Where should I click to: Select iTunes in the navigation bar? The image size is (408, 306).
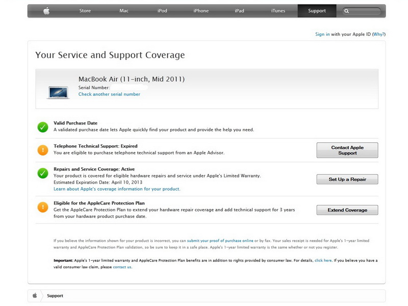pos(278,11)
